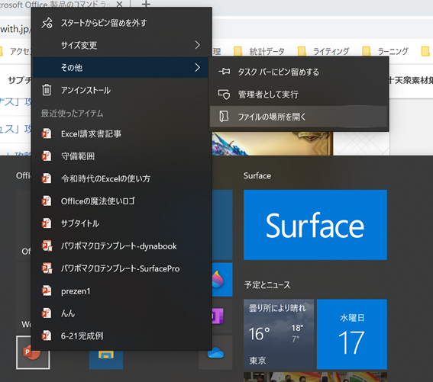Click the shield icon for 管理者として実行

pos(224,95)
